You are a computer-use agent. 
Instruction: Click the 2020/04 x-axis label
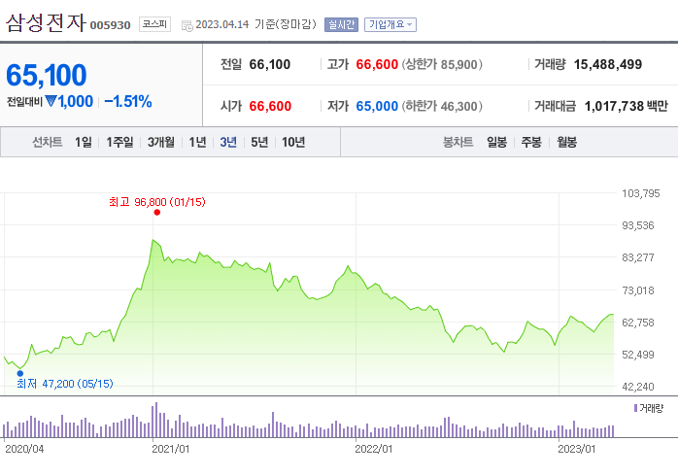24,449
